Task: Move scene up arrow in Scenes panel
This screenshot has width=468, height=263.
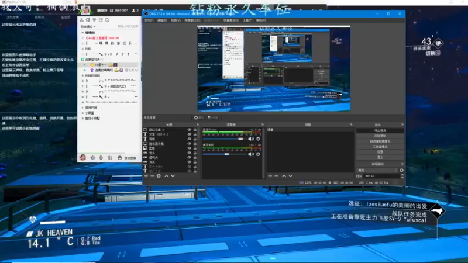Action: coord(284,176)
